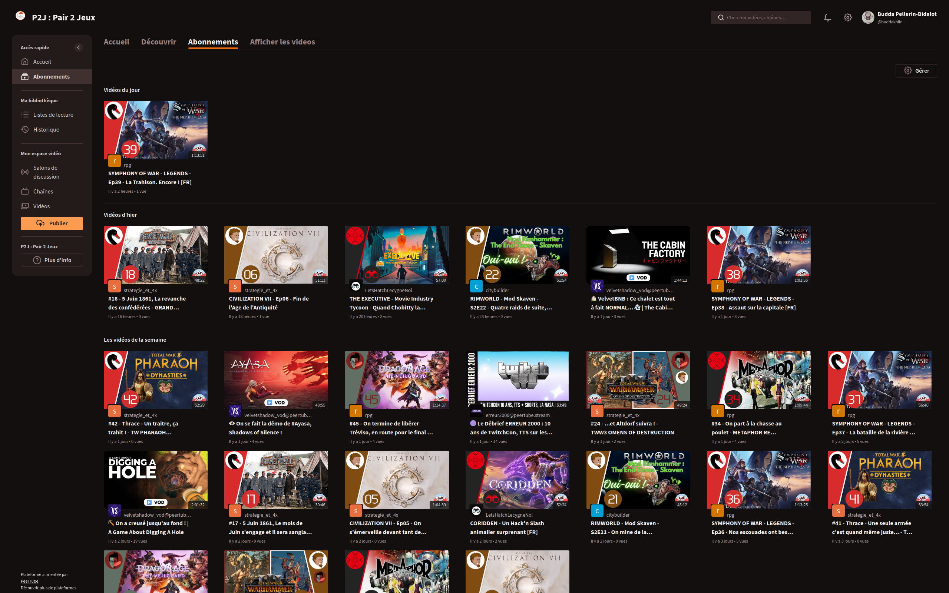Click strategie_et_4x avatar under Civilization Ep05

pos(356,511)
